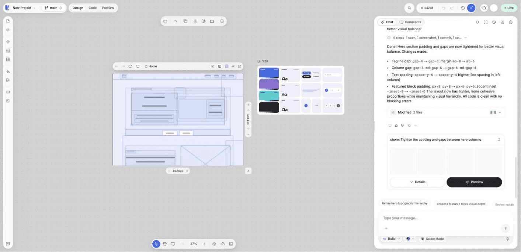Redo the last change
This screenshot has width=521, height=252.
452,8
